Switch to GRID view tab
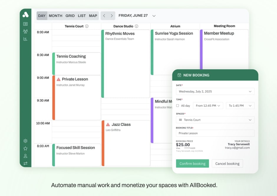277x196 pixels. click(x=70, y=16)
